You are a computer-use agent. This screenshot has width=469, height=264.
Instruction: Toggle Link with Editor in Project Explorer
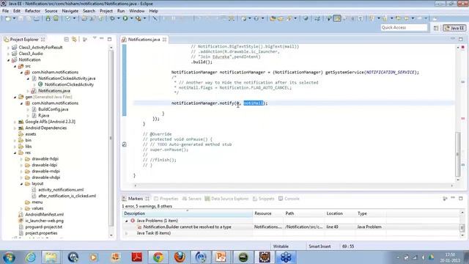click(74, 39)
